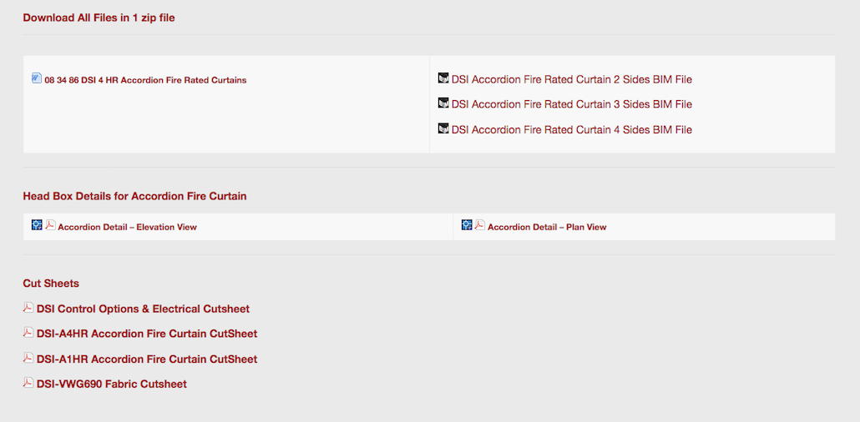
Task: Open Accordion Detail – Plan View link
Action: coord(547,227)
